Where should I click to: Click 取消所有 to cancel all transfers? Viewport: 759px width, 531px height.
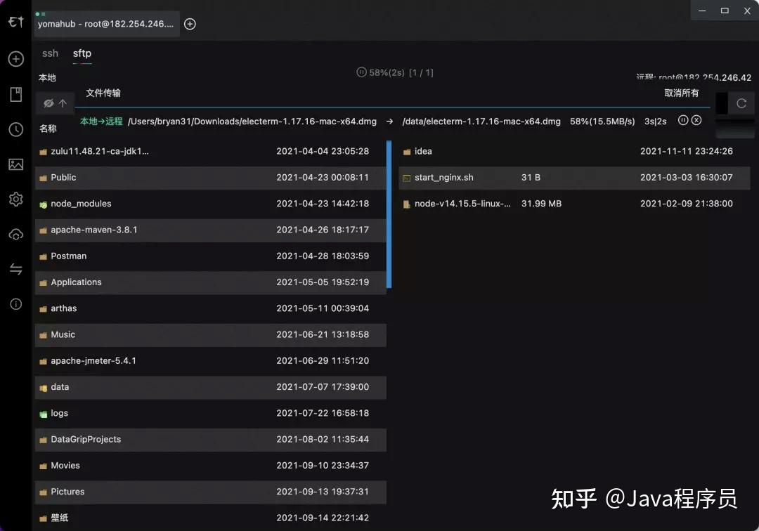pos(682,92)
